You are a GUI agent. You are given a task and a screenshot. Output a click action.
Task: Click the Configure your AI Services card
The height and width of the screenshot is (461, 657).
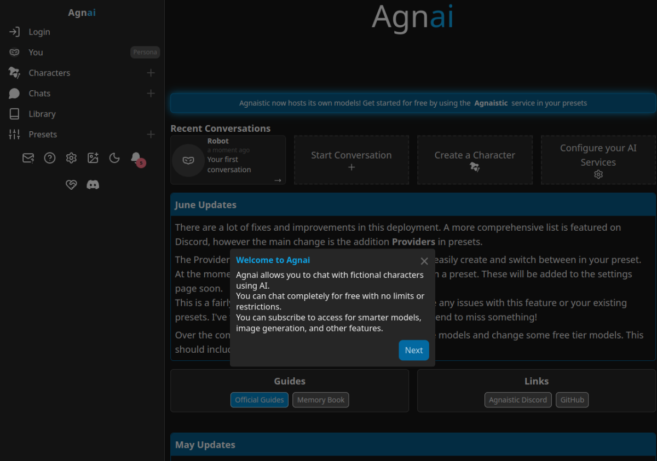point(598,160)
